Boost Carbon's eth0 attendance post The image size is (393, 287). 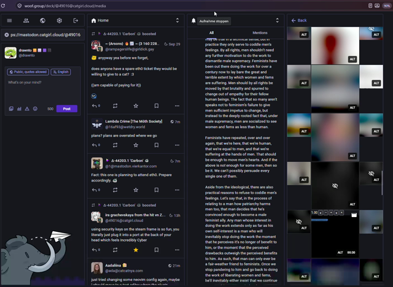click(x=115, y=190)
